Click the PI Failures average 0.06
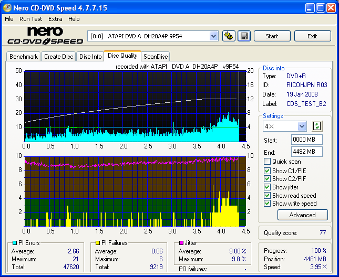 point(157,251)
